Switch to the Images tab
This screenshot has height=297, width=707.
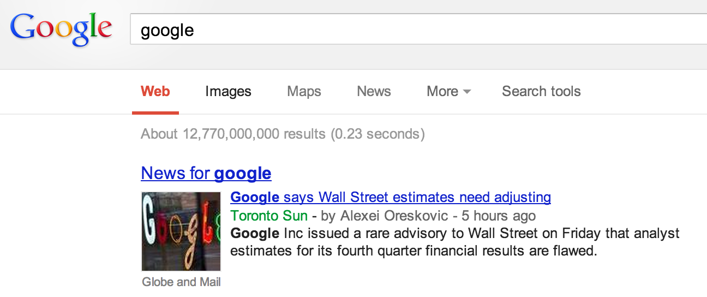(228, 92)
